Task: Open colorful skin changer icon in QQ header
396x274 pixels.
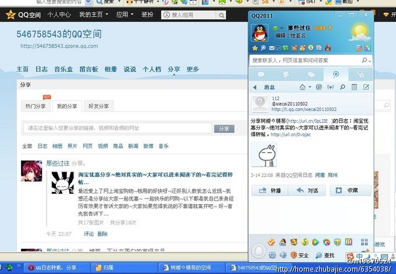Action: pos(367,48)
